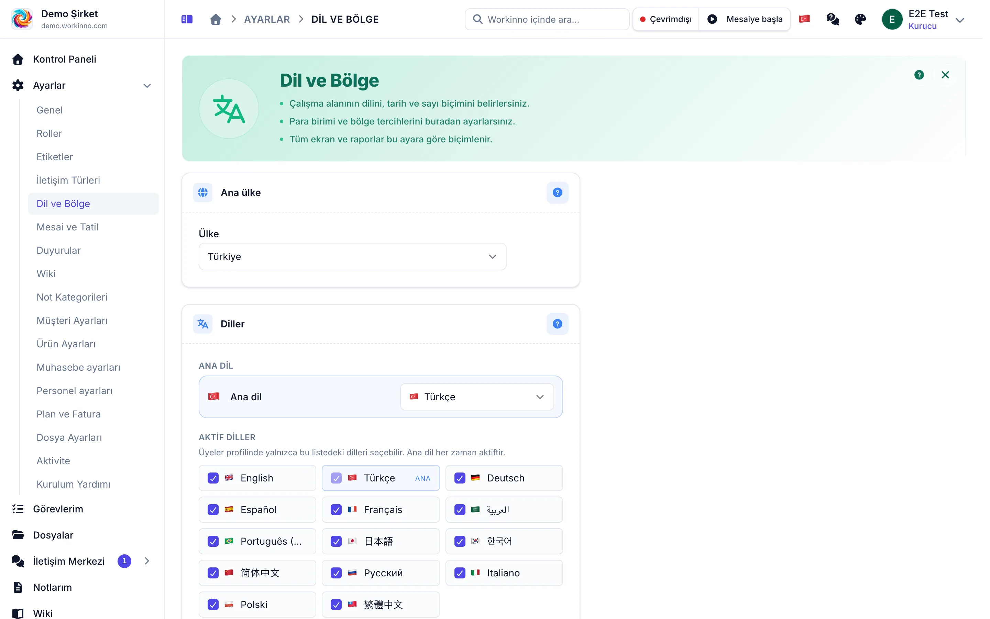Screen dimensions: 990x619
Task: Go to Etiketler settings
Action: tap(54, 157)
